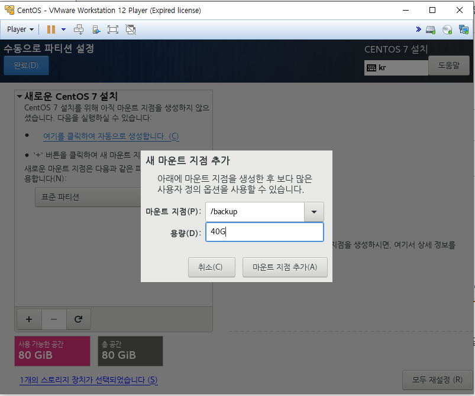The image size is (475, 396).
Task: Click the Unity mode toolbar icon
Action: (x=96, y=30)
